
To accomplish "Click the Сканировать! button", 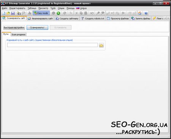I will coord(37,27).
